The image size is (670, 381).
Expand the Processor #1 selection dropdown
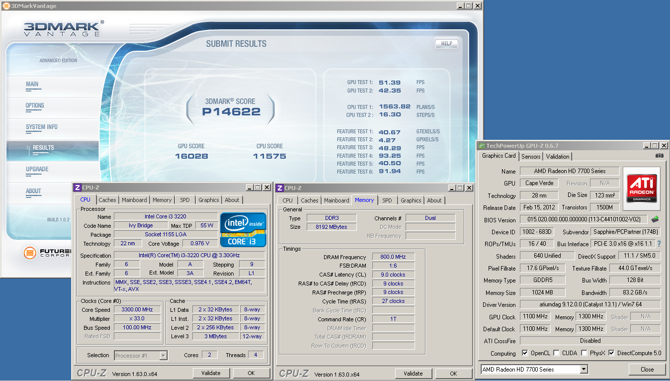[x=163, y=356]
